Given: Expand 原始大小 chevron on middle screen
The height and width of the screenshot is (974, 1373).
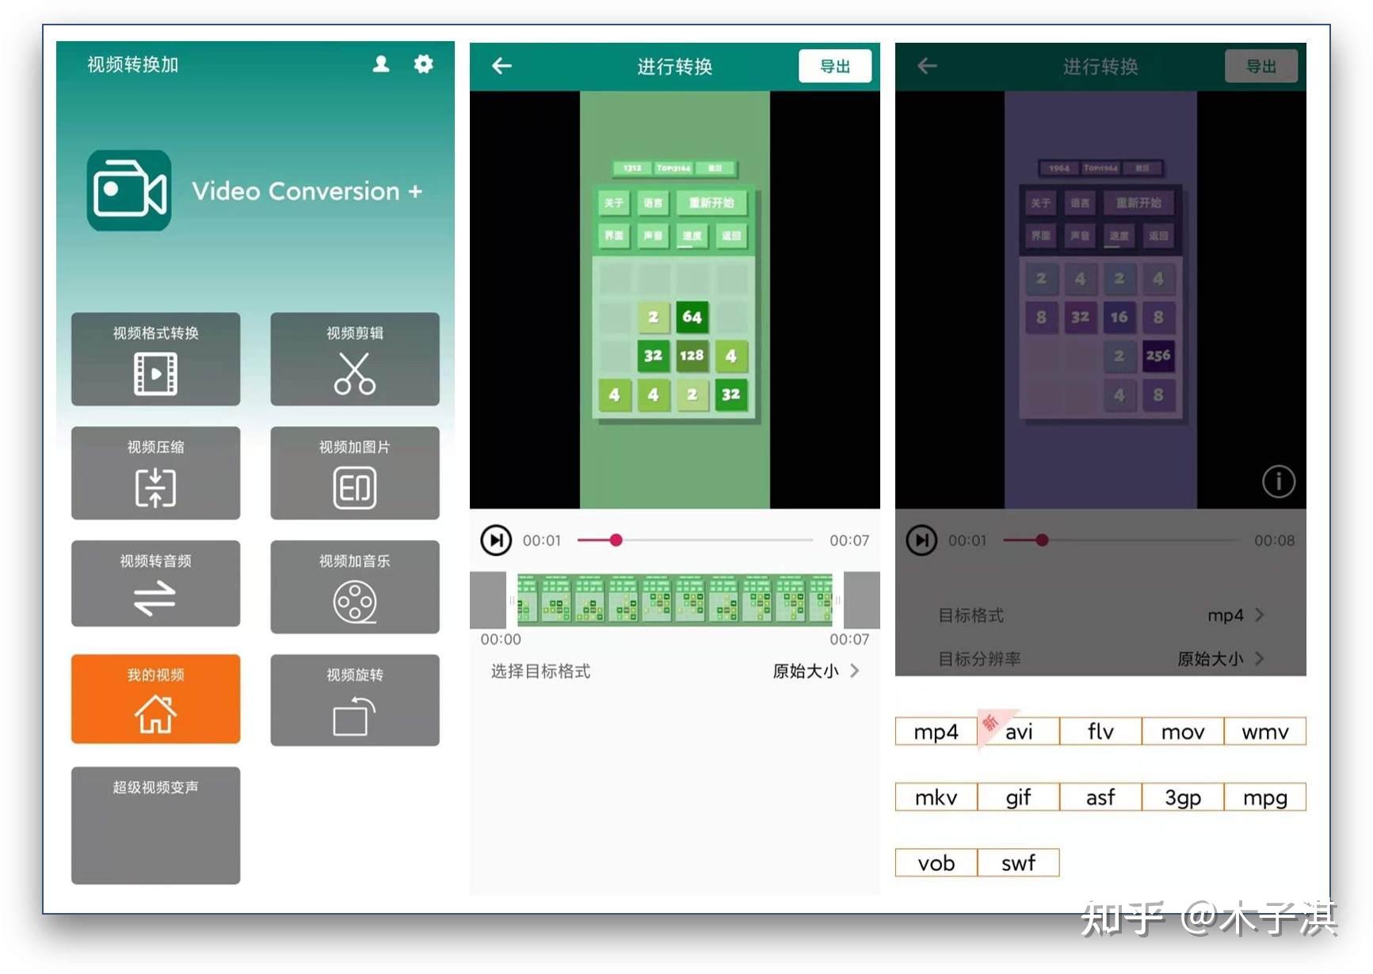Looking at the screenshot, I should click(x=855, y=671).
